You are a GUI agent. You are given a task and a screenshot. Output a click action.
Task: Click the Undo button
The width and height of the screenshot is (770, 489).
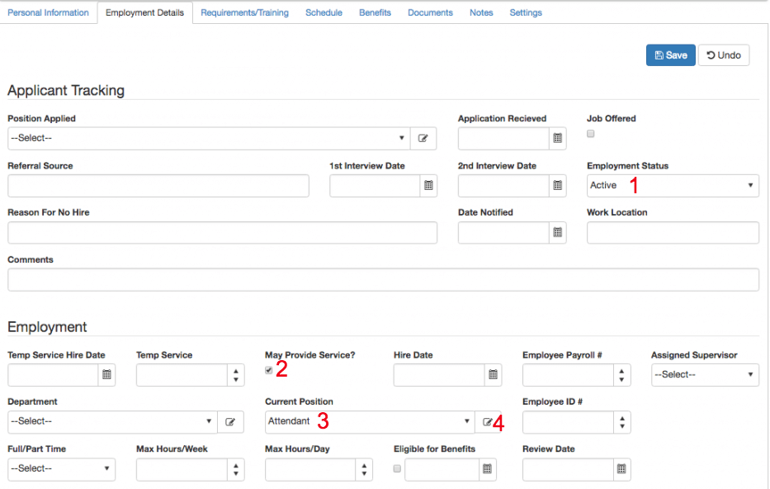click(724, 55)
